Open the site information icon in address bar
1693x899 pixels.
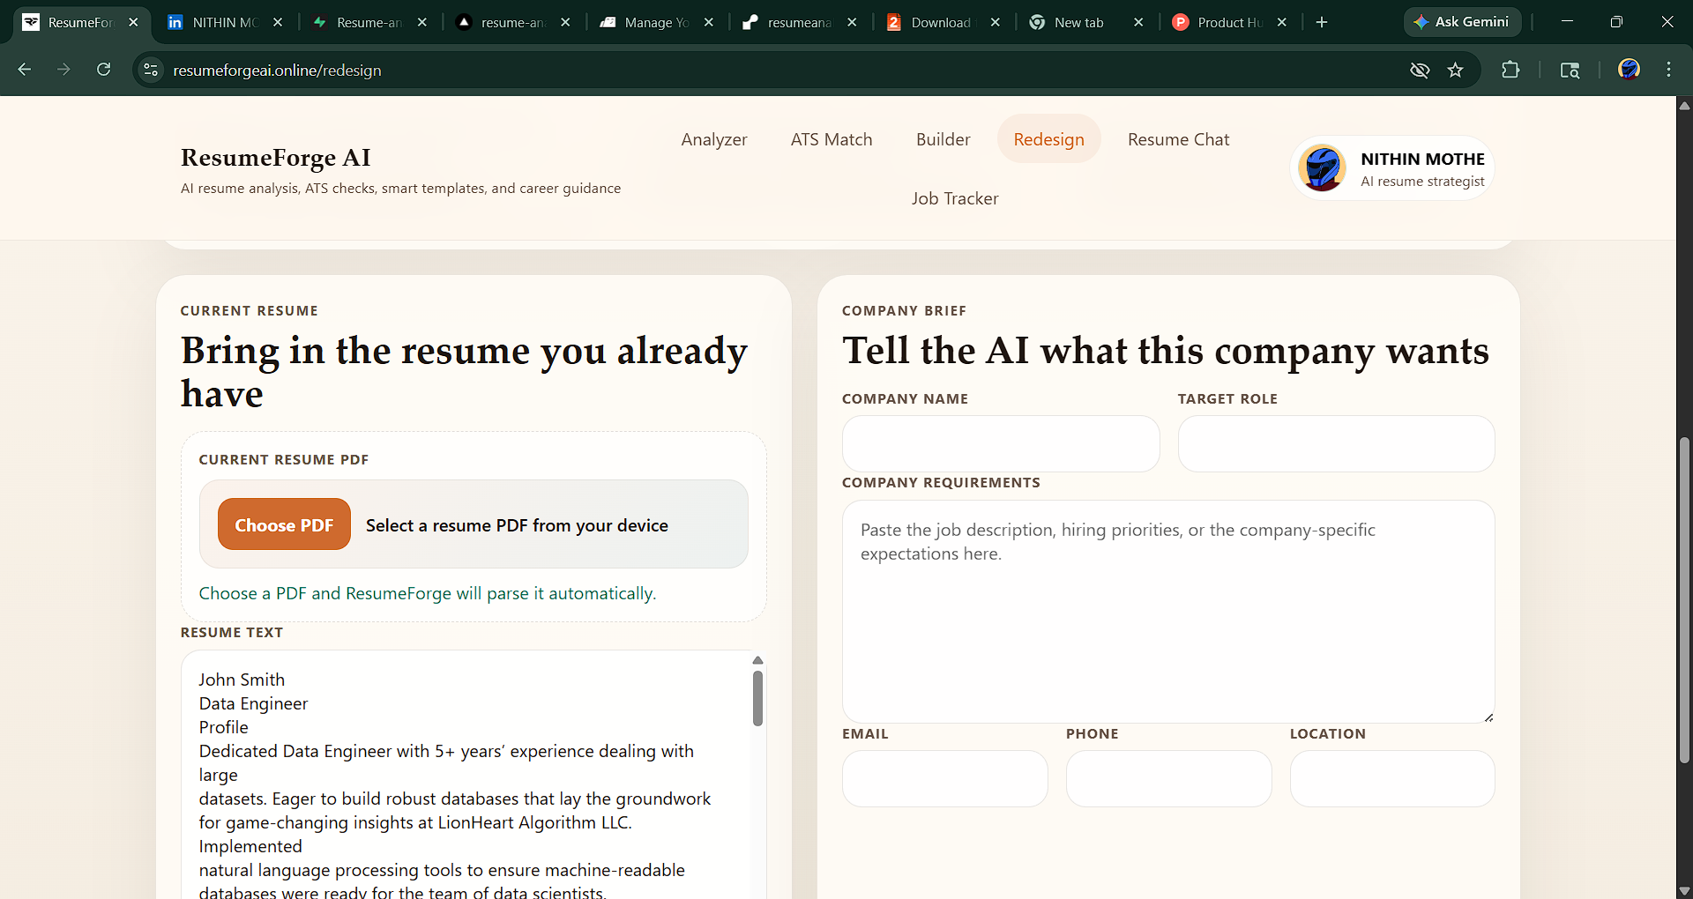150,70
